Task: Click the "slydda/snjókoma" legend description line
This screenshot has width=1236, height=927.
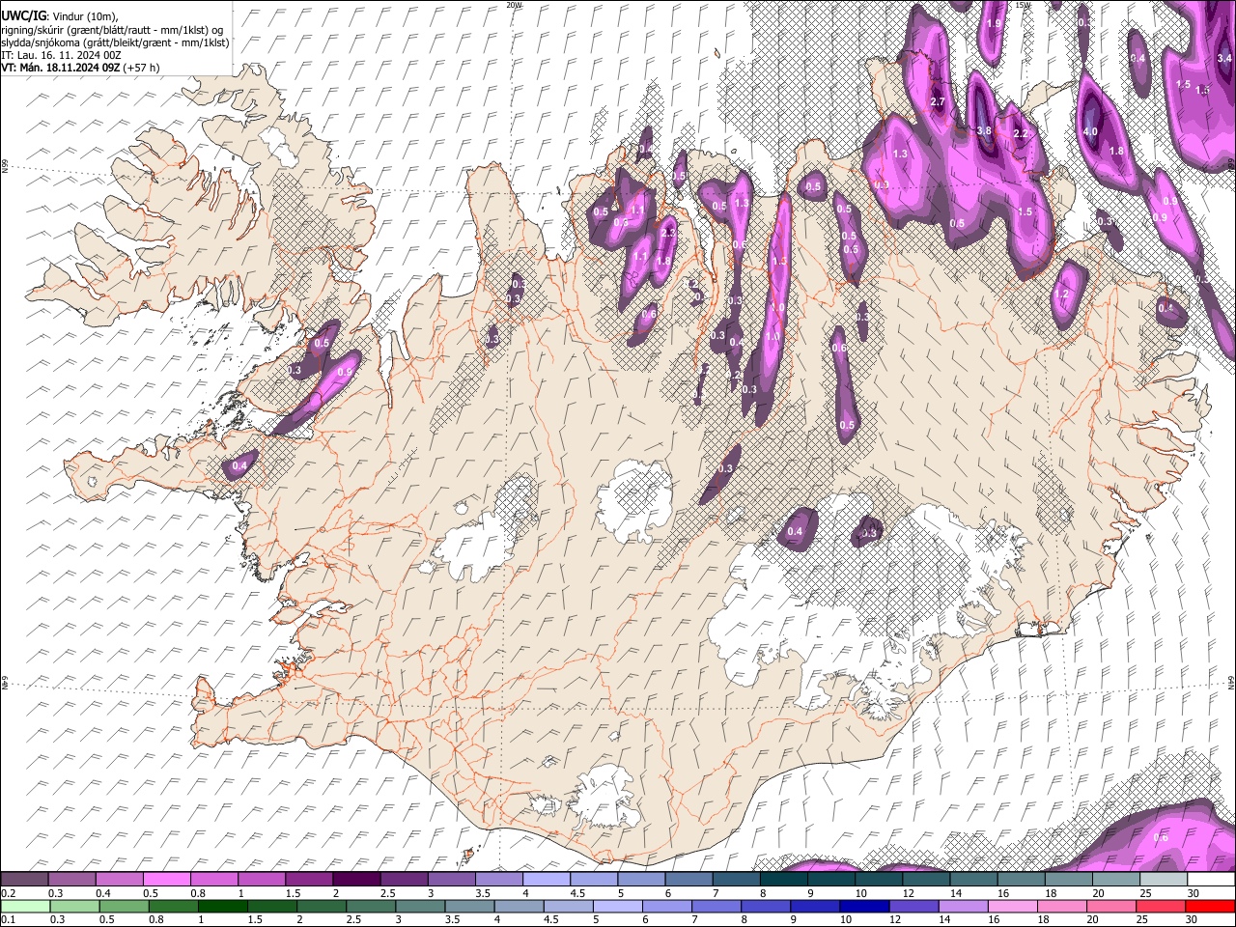Action: [116, 42]
